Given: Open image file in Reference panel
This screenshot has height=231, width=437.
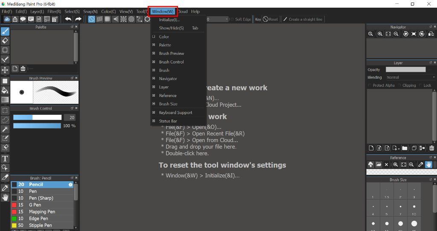Looking at the screenshot, I should [x=379, y=165].
